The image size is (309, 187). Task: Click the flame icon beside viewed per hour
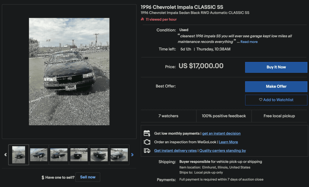[142, 19]
